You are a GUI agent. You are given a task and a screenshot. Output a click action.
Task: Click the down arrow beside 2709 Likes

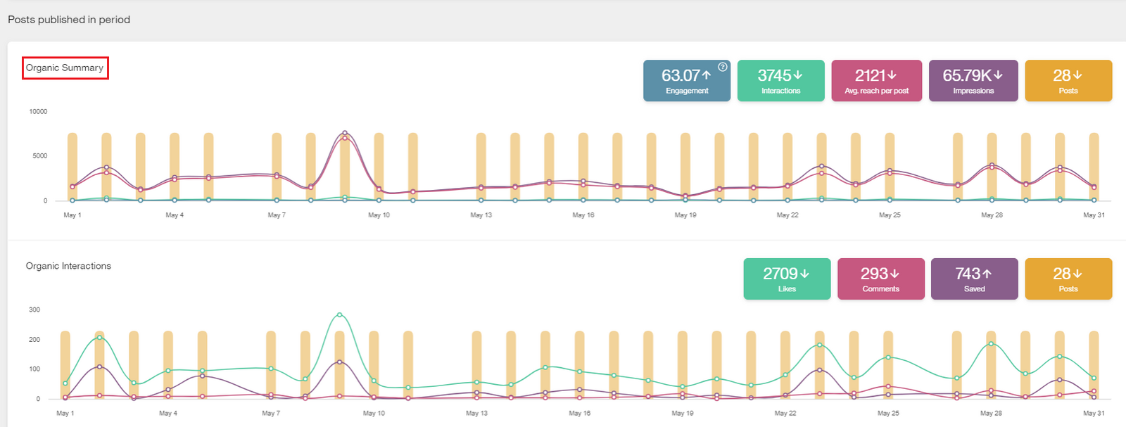coord(804,274)
